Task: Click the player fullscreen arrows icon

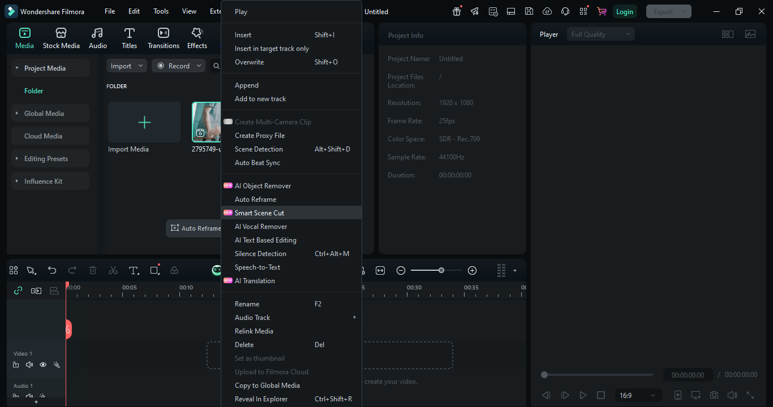Action: click(x=750, y=395)
